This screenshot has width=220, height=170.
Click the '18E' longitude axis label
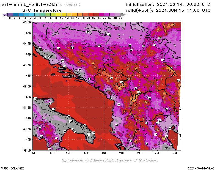click(86, 153)
